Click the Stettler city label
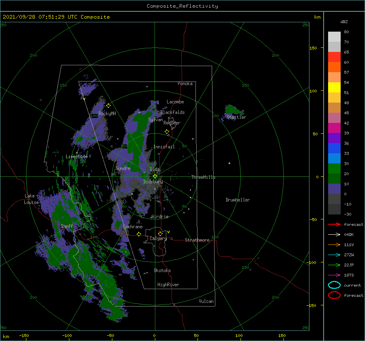This screenshot has width=365, height=341. tap(236, 117)
